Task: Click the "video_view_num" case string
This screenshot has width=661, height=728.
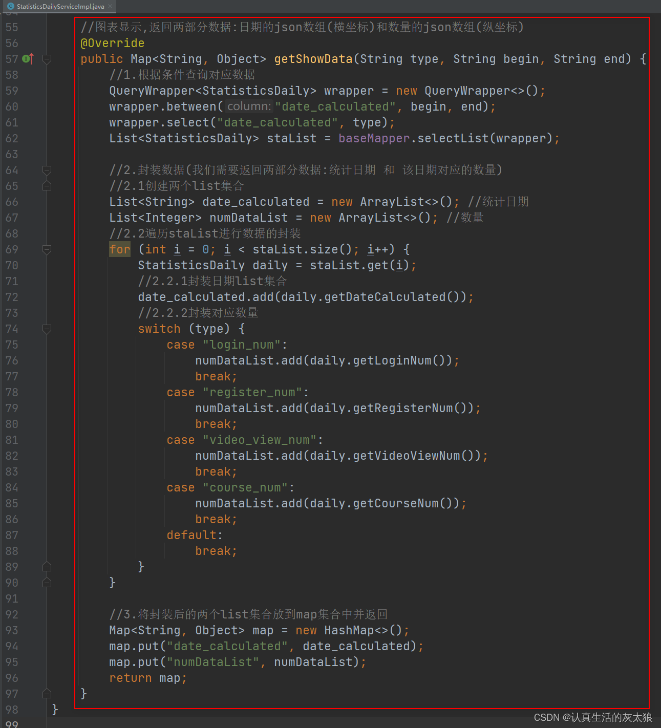Action: click(260, 440)
